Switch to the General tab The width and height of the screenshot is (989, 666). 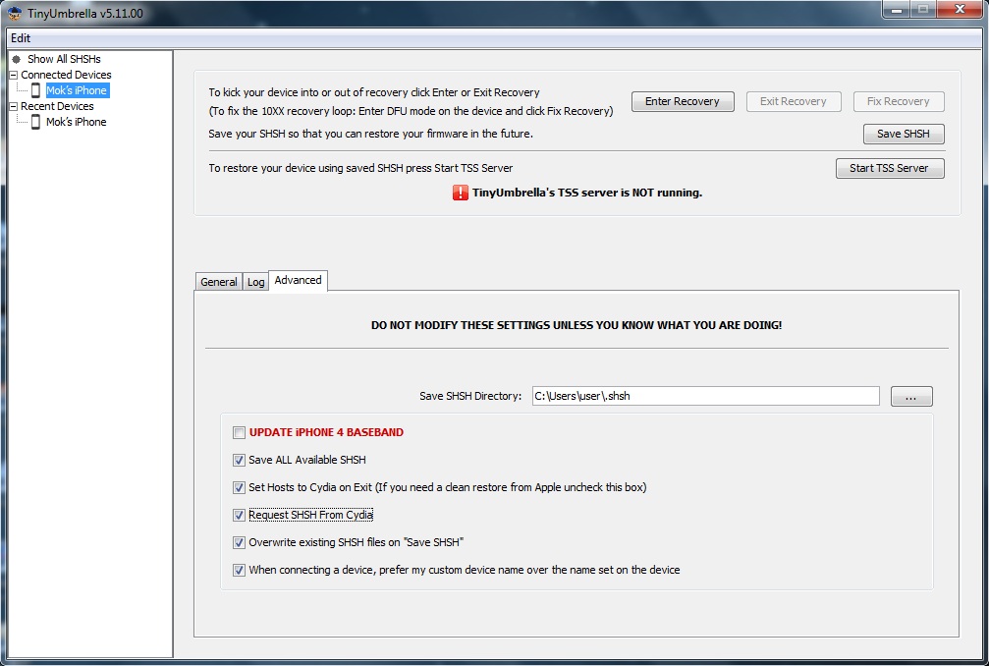[218, 282]
